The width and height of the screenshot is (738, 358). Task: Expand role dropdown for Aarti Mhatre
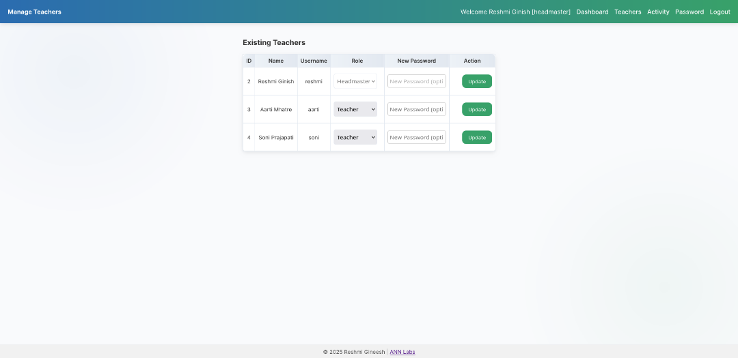[355, 109]
